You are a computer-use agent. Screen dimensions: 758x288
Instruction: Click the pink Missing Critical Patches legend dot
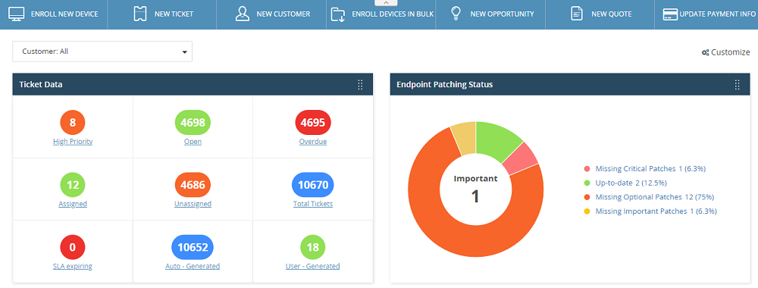pyautogui.click(x=587, y=169)
